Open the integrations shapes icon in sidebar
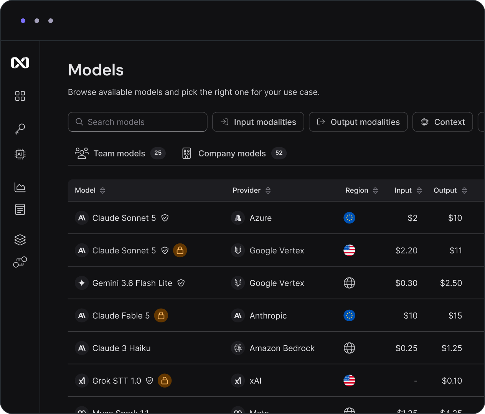Viewport: 485px width, 414px height. pos(20,262)
